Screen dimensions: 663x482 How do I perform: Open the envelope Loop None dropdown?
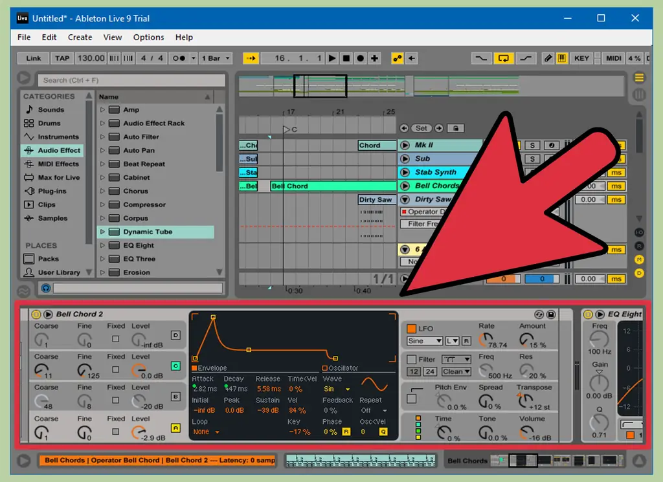[x=206, y=432]
